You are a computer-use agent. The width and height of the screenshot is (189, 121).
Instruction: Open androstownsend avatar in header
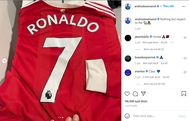pyautogui.click(x=128, y=6)
